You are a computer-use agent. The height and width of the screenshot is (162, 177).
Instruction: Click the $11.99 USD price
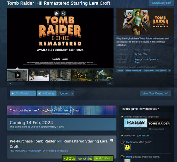[85, 159]
